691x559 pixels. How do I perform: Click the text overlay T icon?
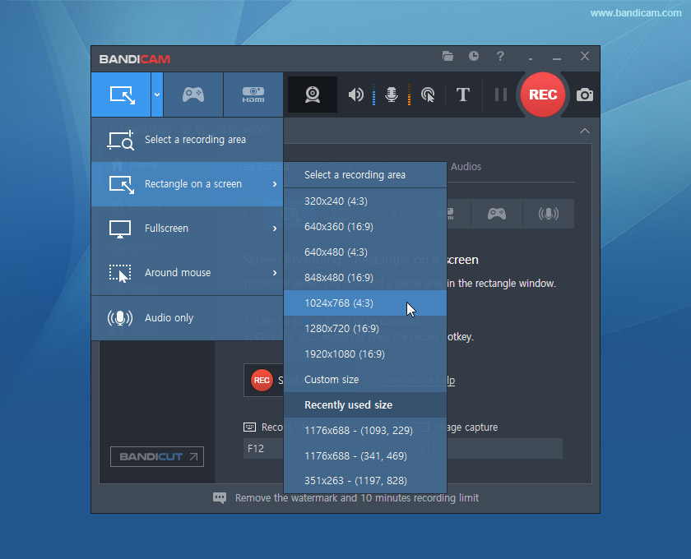click(x=462, y=95)
